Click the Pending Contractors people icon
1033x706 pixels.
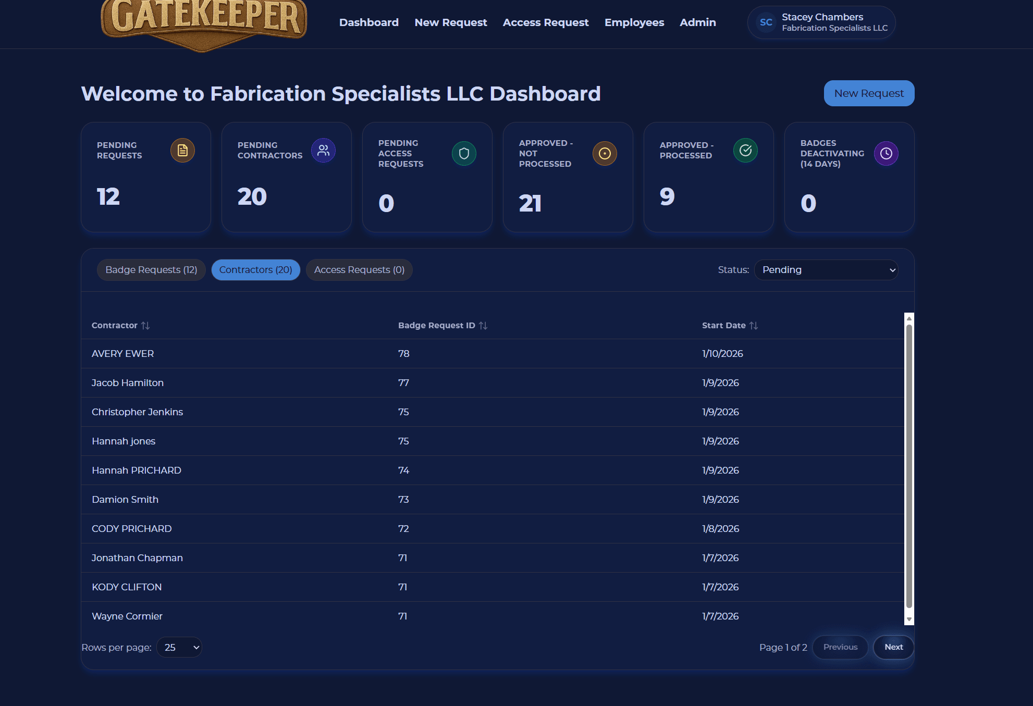point(323,151)
